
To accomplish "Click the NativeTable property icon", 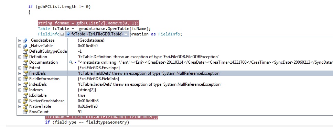I will point(25,106).
